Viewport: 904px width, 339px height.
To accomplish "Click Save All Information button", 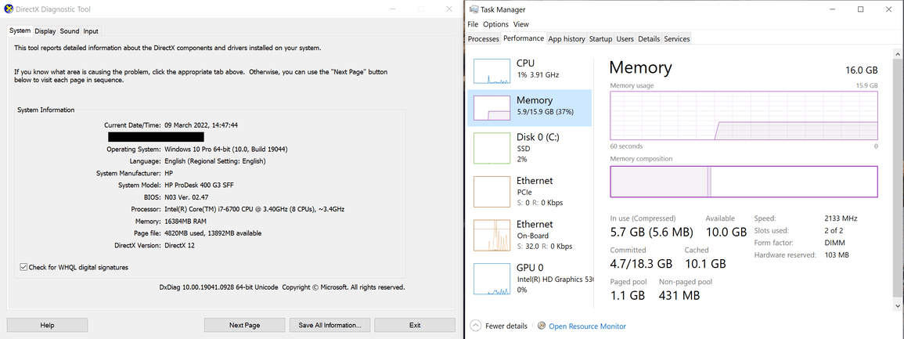I will coord(330,325).
